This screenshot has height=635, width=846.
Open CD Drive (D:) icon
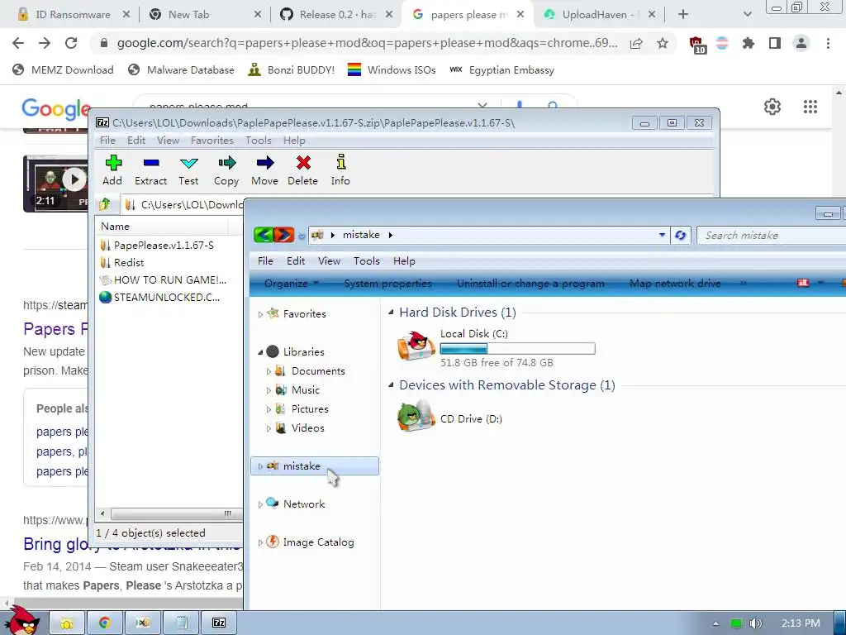(x=415, y=417)
